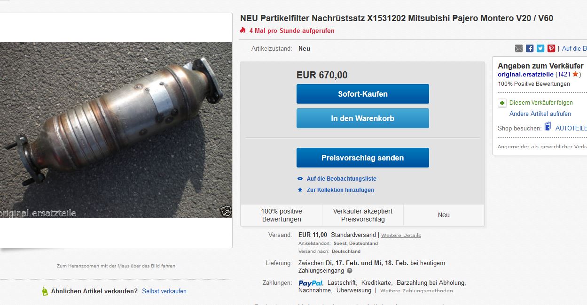587x305 pixels.
Task: Click the help question mark near Zahlungseingang
Action: 350,271
